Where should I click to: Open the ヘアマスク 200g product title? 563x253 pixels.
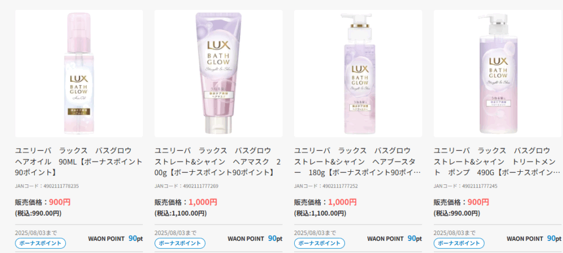click(x=218, y=161)
